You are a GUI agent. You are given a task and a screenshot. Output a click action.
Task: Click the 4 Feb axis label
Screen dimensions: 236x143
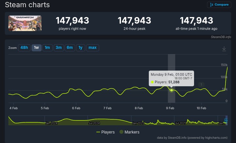point(13,108)
